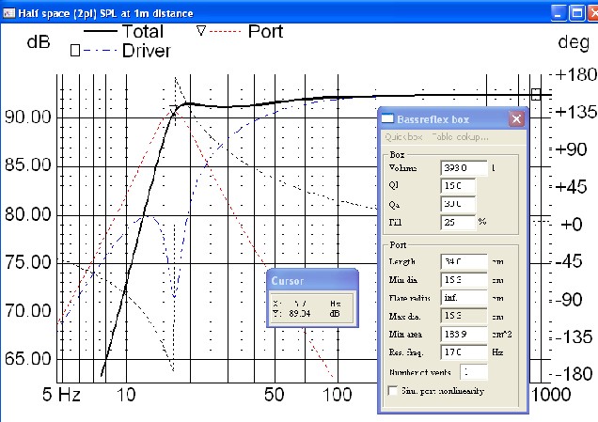Click the +135 degree axis label
This screenshot has height=422, width=598.
coord(575,112)
